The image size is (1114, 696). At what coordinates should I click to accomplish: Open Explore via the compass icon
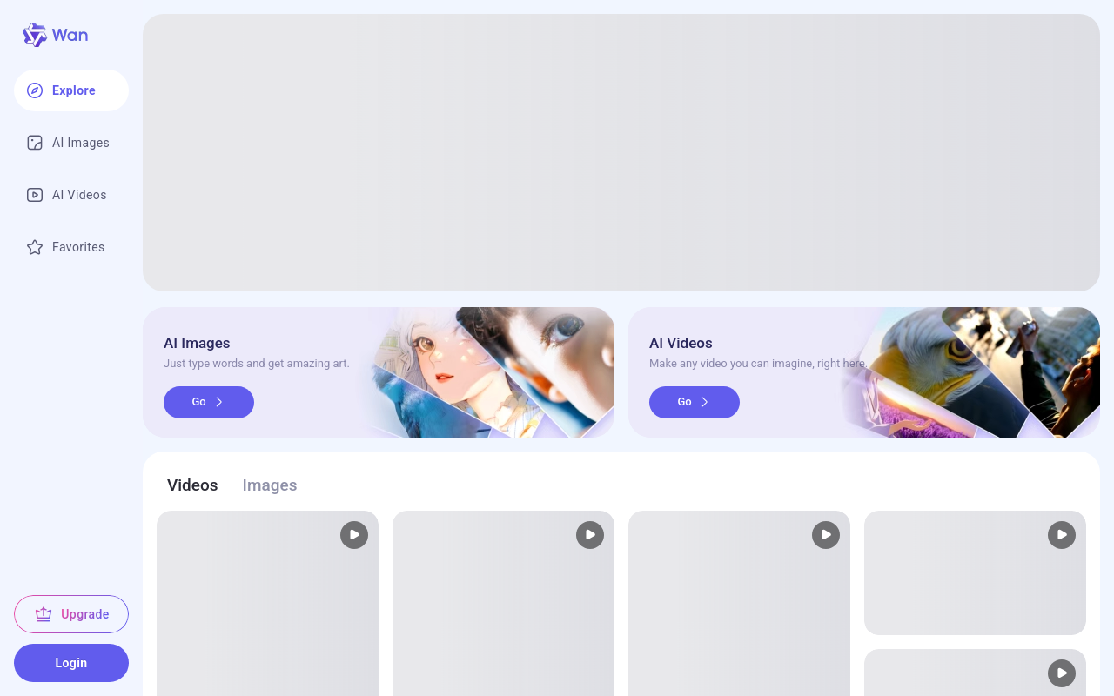pos(35,90)
